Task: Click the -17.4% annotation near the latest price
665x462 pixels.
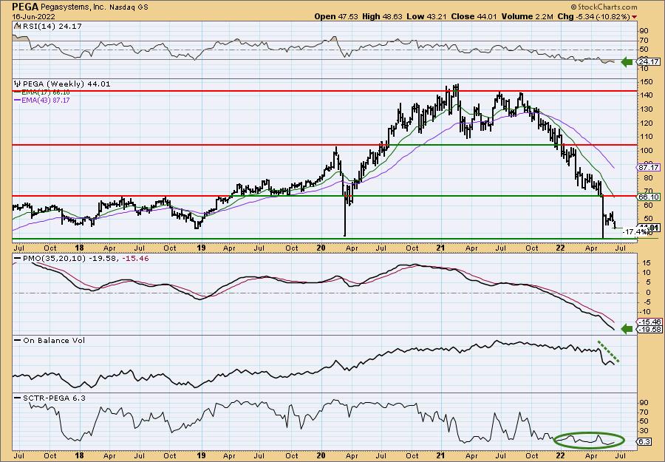Action: pyautogui.click(x=635, y=232)
